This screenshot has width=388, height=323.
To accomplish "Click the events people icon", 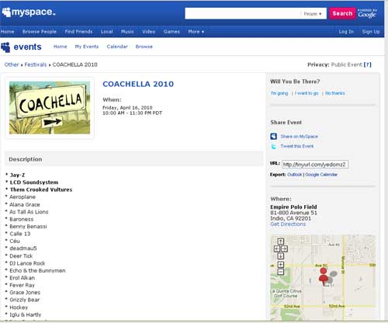I will [x=5, y=47].
